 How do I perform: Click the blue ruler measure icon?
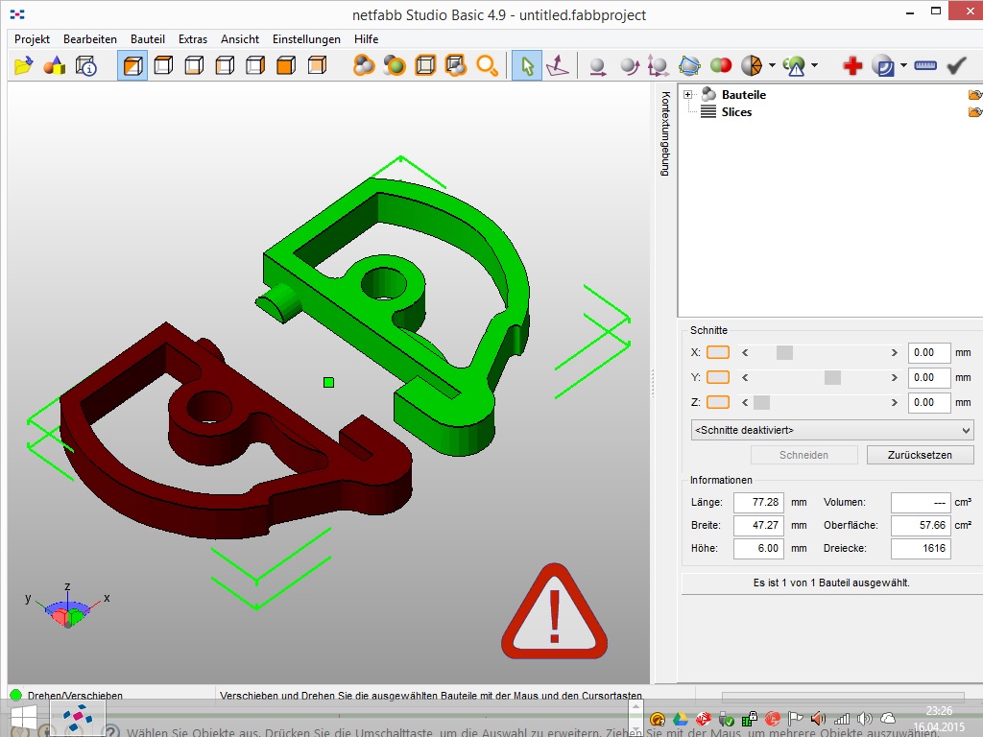pos(925,65)
